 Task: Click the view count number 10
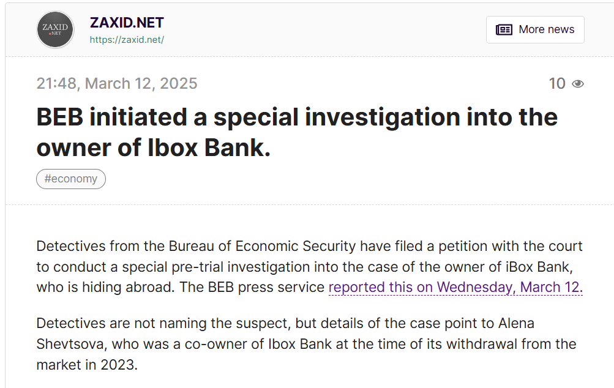[x=557, y=83]
